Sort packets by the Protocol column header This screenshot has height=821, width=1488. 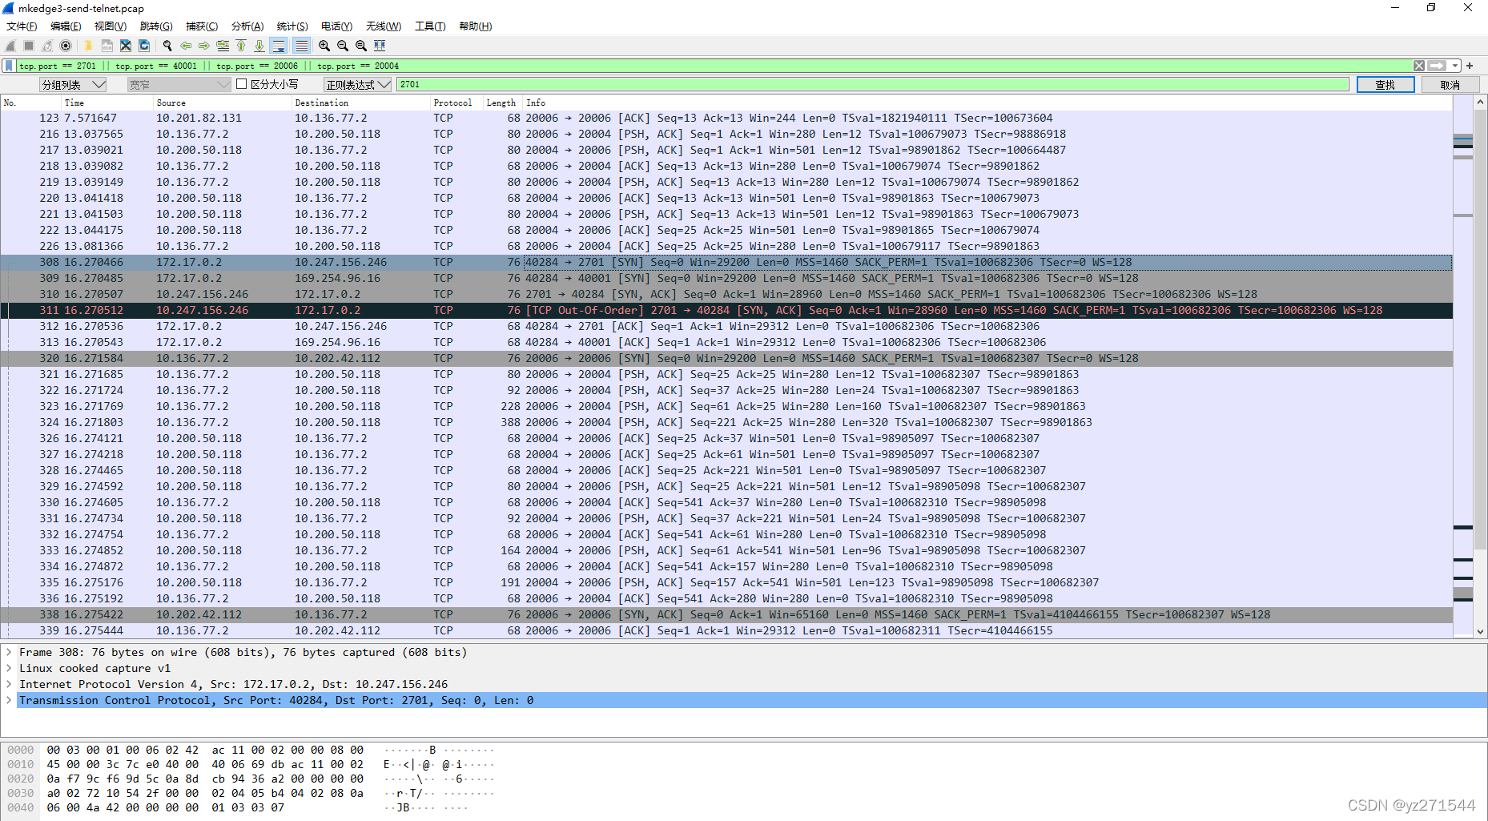pyautogui.click(x=456, y=103)
